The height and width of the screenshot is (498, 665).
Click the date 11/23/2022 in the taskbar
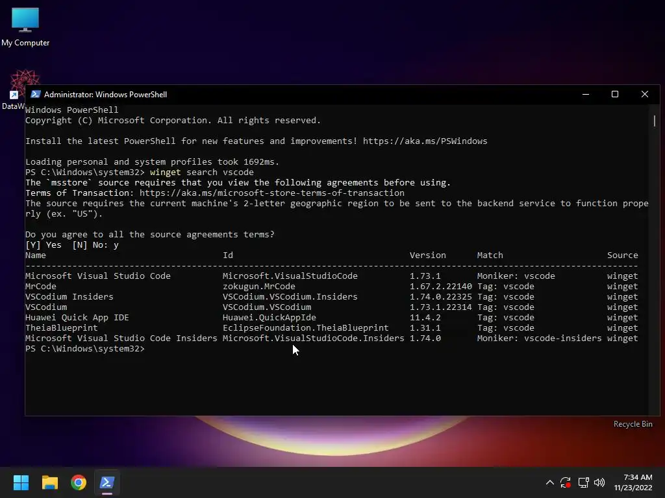[x=633, y=488]
